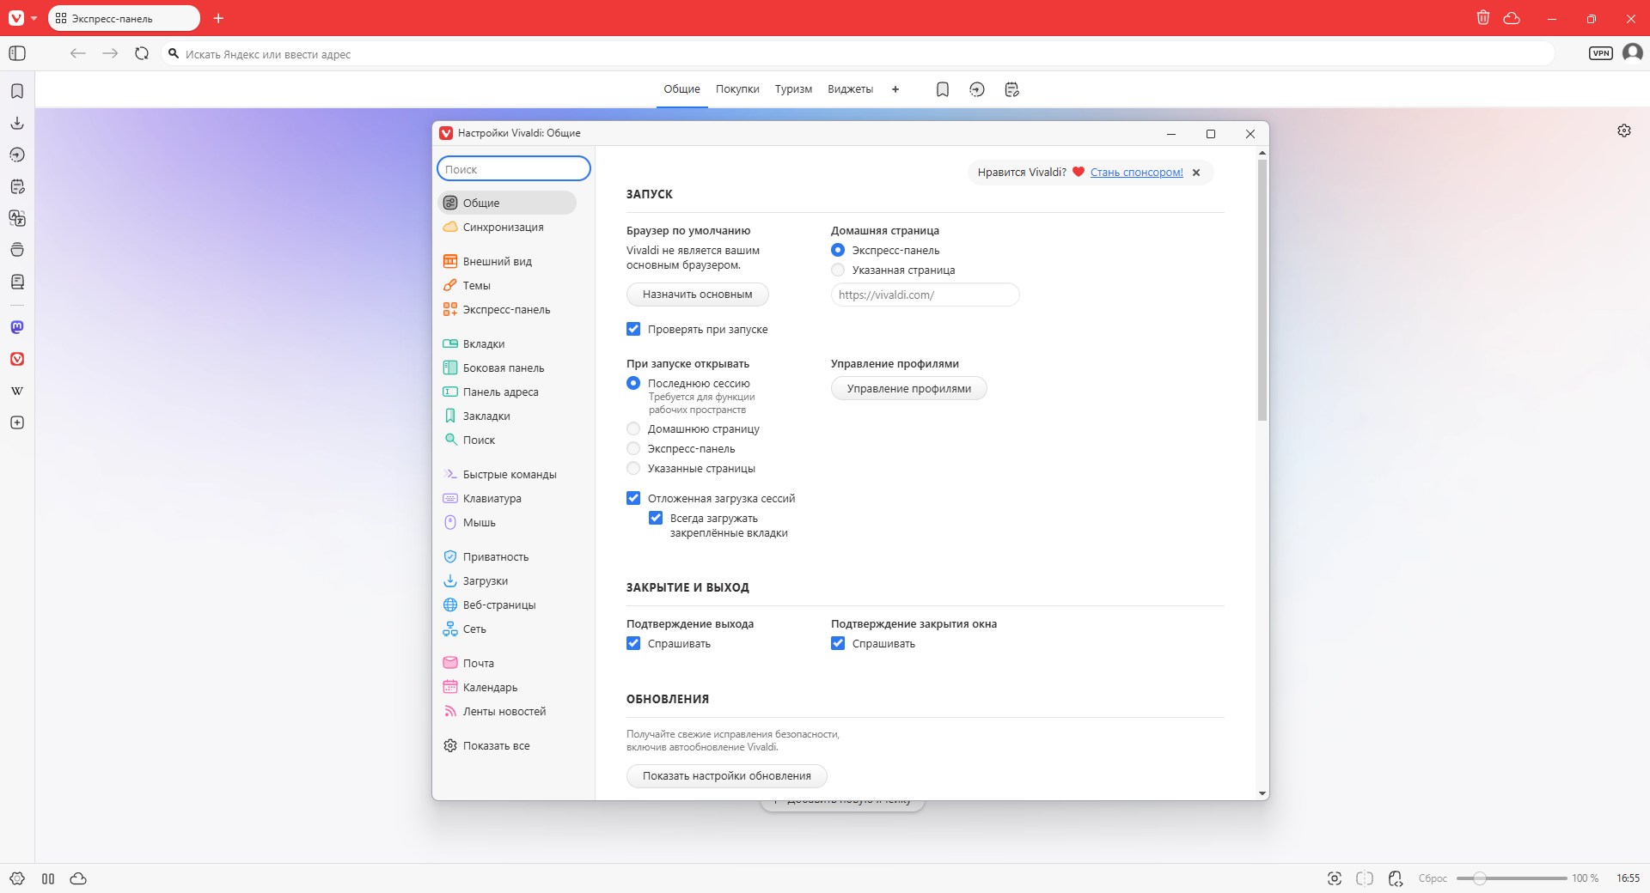The width and height of the screenshot is (1650, 893).
Task: Open closed tabs trash icon
Action: pos(1483,17)
